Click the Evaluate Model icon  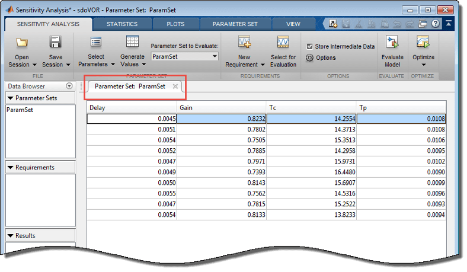click(x=392, y=41)
